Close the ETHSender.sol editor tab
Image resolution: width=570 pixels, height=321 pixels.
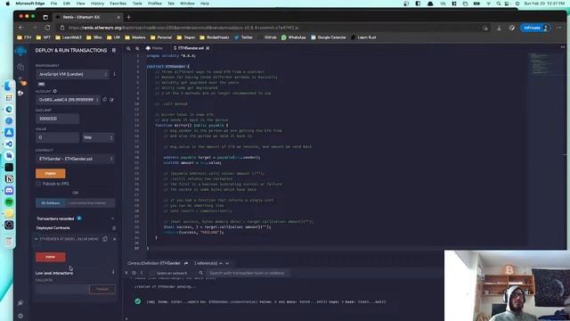click(x=208, y=48)
